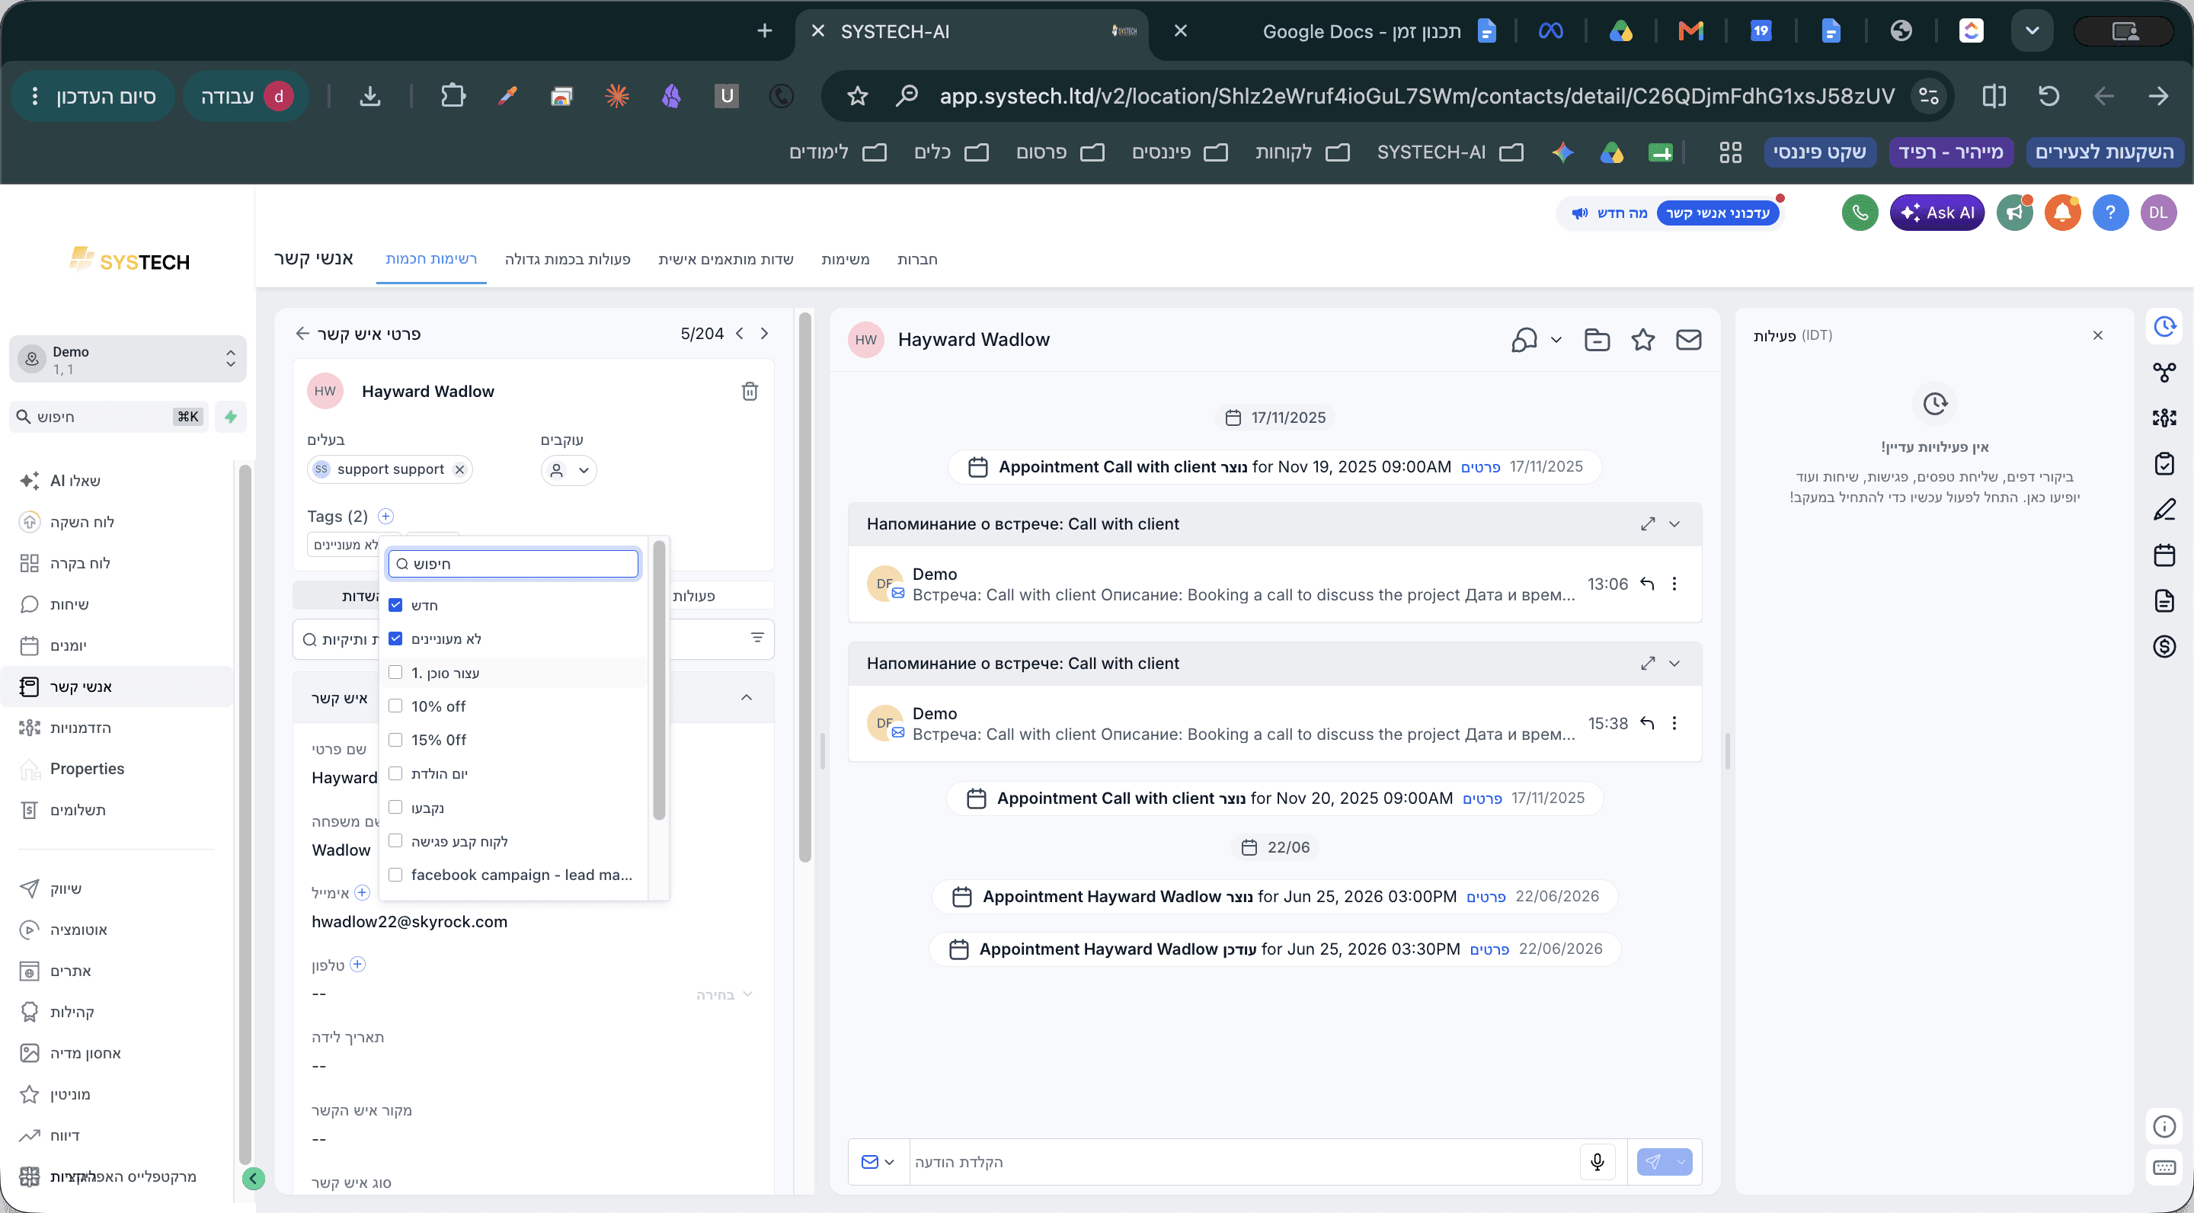
Task: Open the orange notifications bell
Action: pyautogui.click(x=2063, y=213)
